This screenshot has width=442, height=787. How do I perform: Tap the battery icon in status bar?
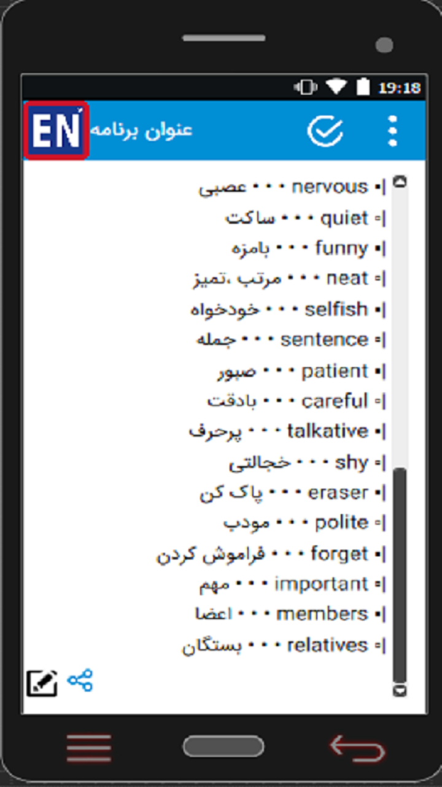click(x=363, y=87)
